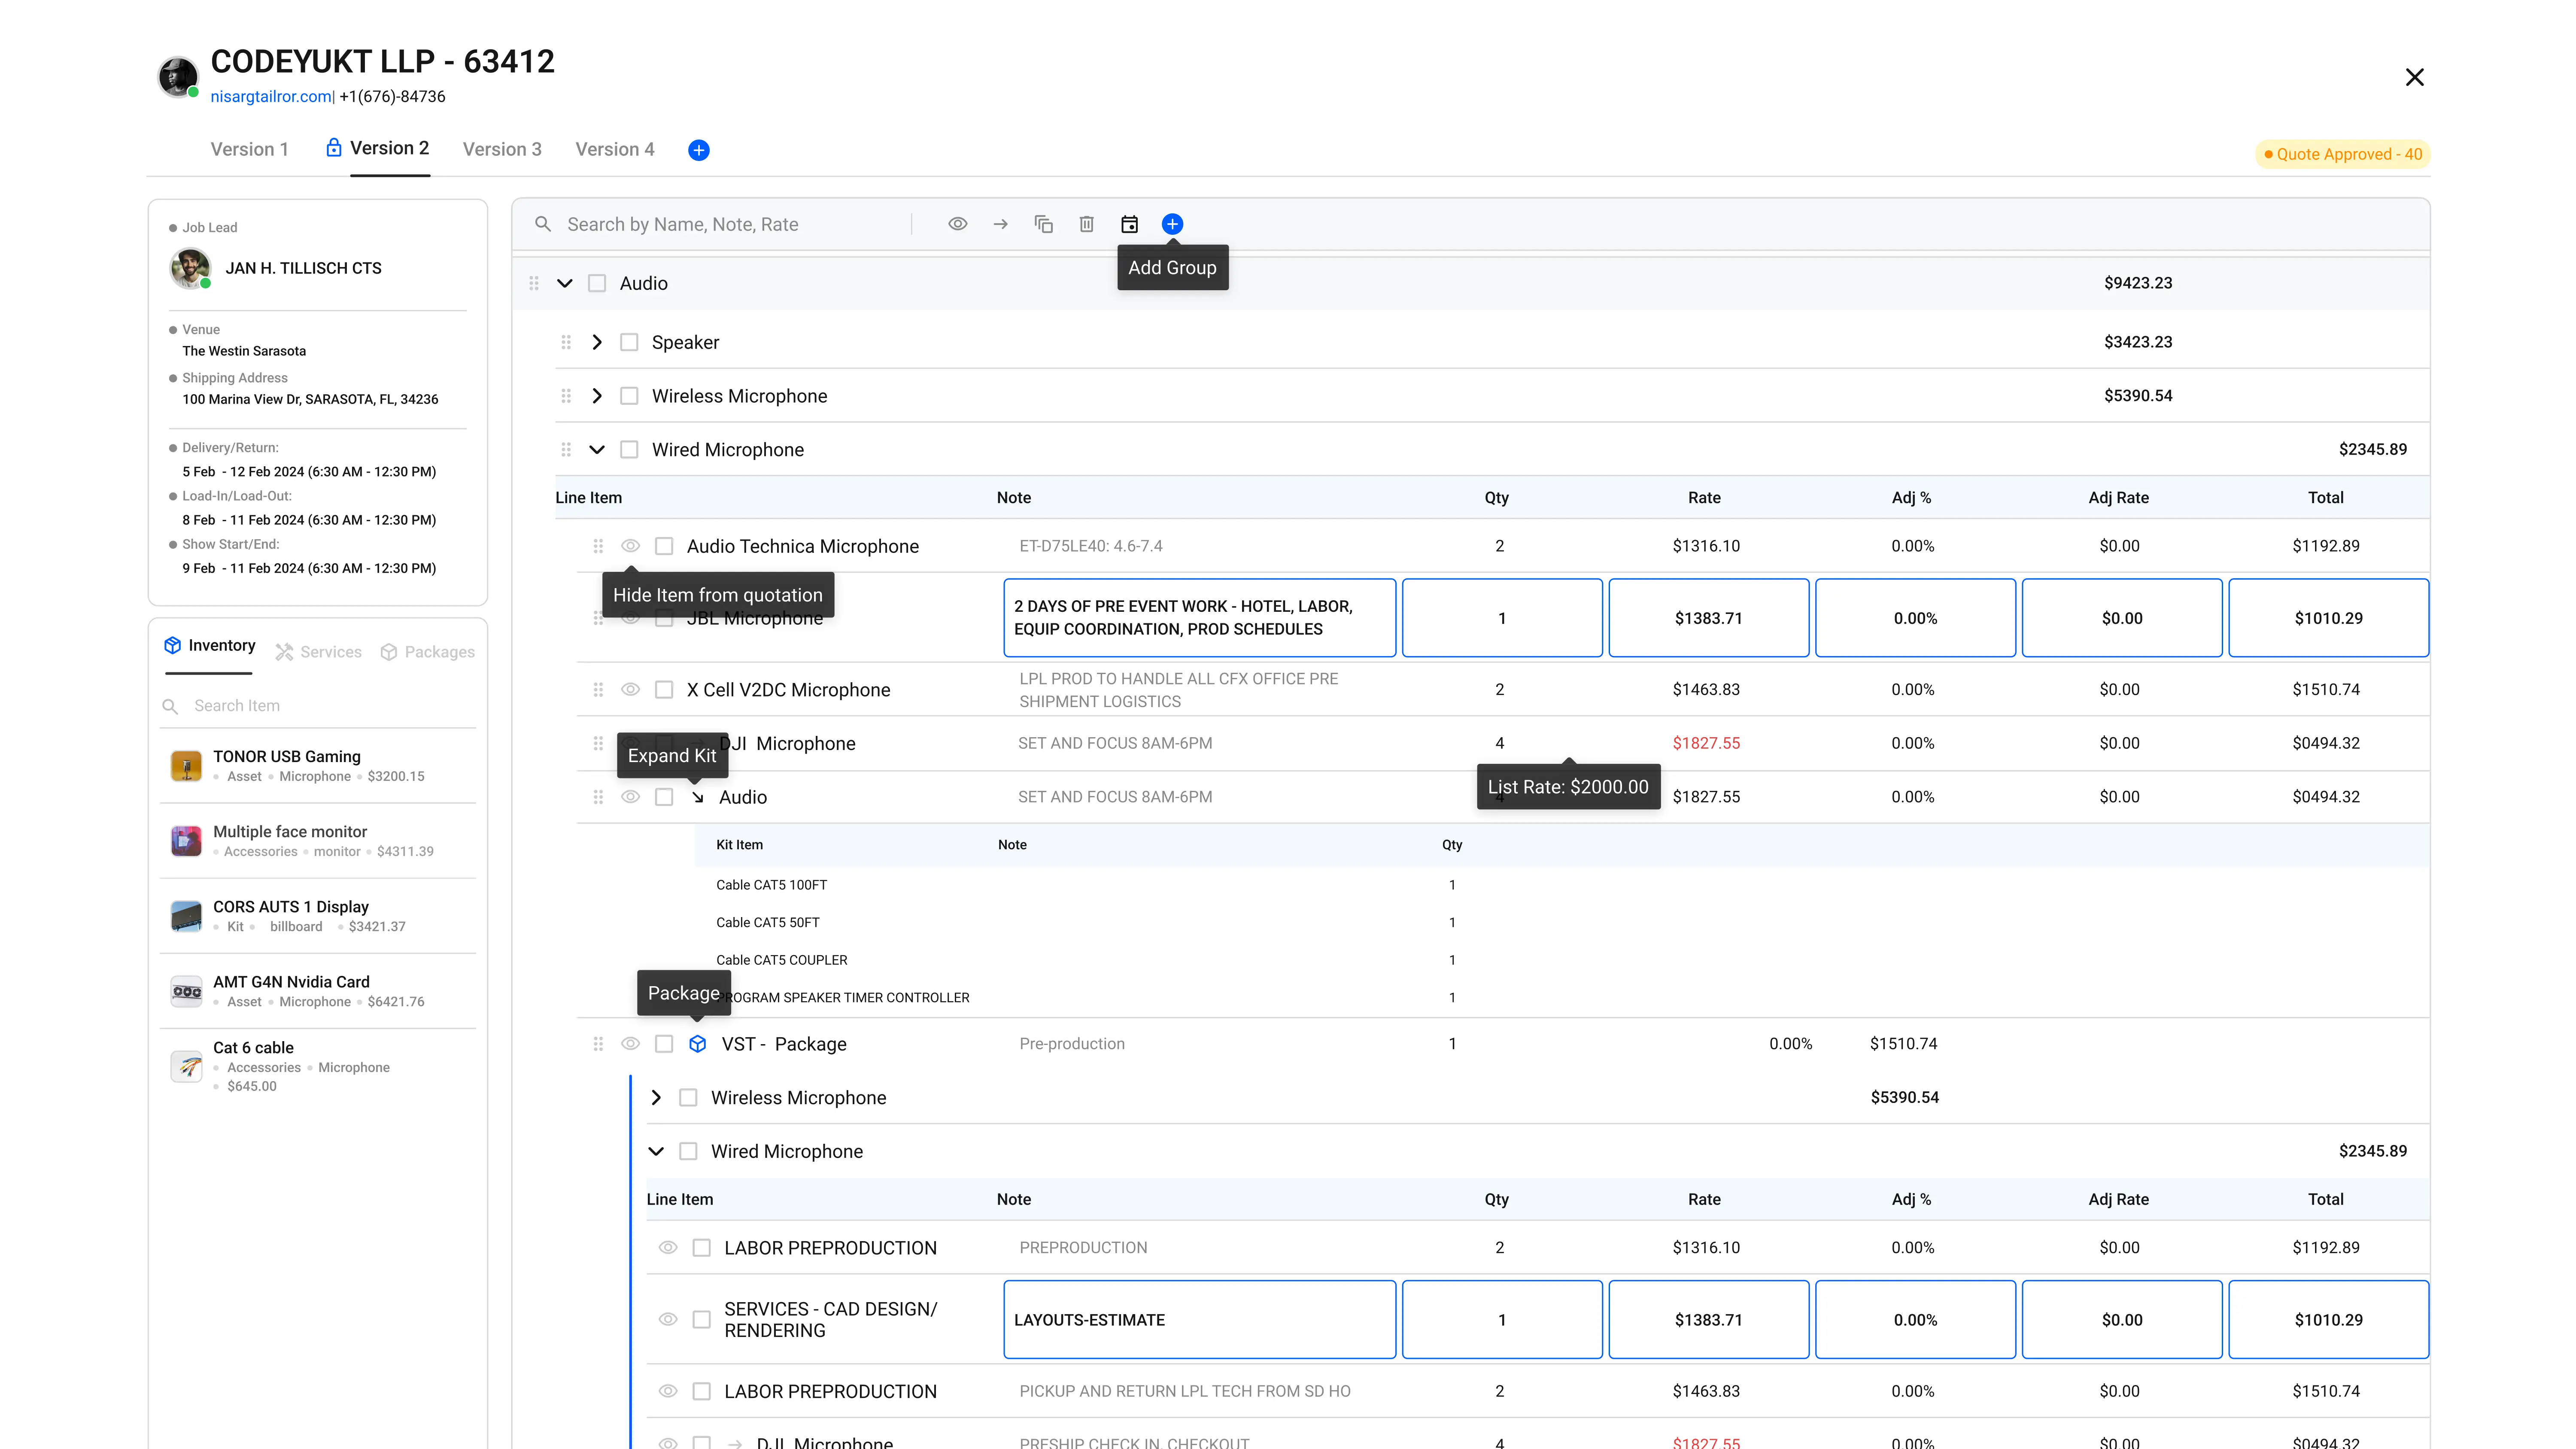Check the package's Wired Microphone checkbox
This screenshot has height=1449, width=2576.
688,1152
